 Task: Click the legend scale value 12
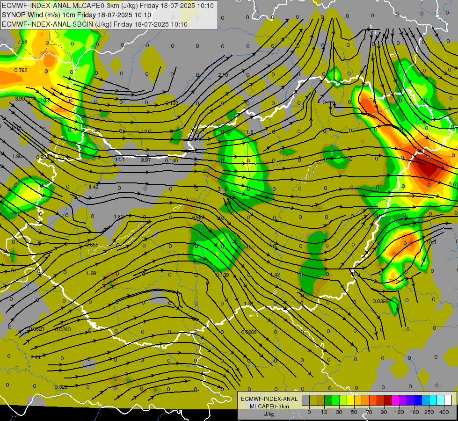click(x=324, y=412)
